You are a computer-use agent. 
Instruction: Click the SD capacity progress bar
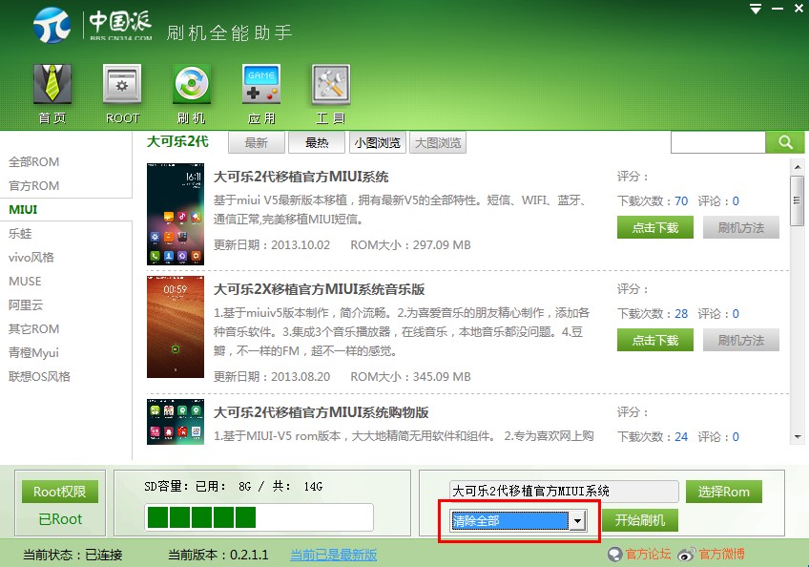click(259, 517)
